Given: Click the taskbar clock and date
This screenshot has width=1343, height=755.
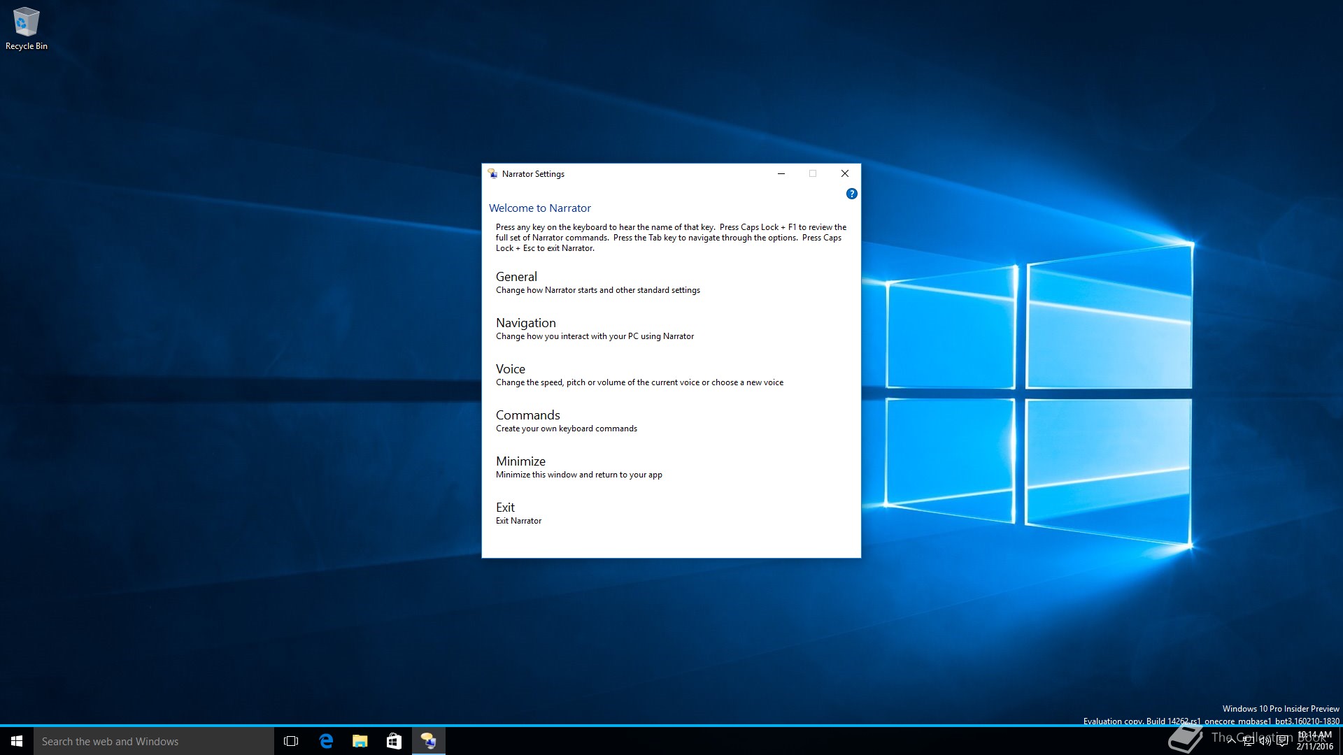Looking at the screenshot, I should click(x=1315, y=741).
